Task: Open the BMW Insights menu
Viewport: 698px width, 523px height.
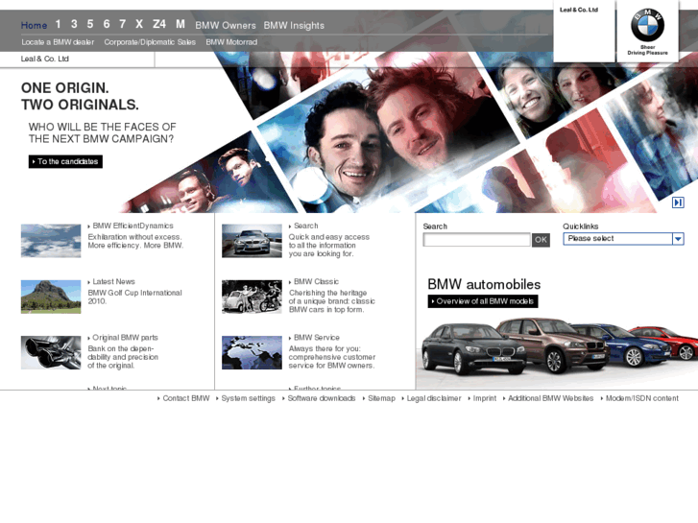Action: pos(294,25)
